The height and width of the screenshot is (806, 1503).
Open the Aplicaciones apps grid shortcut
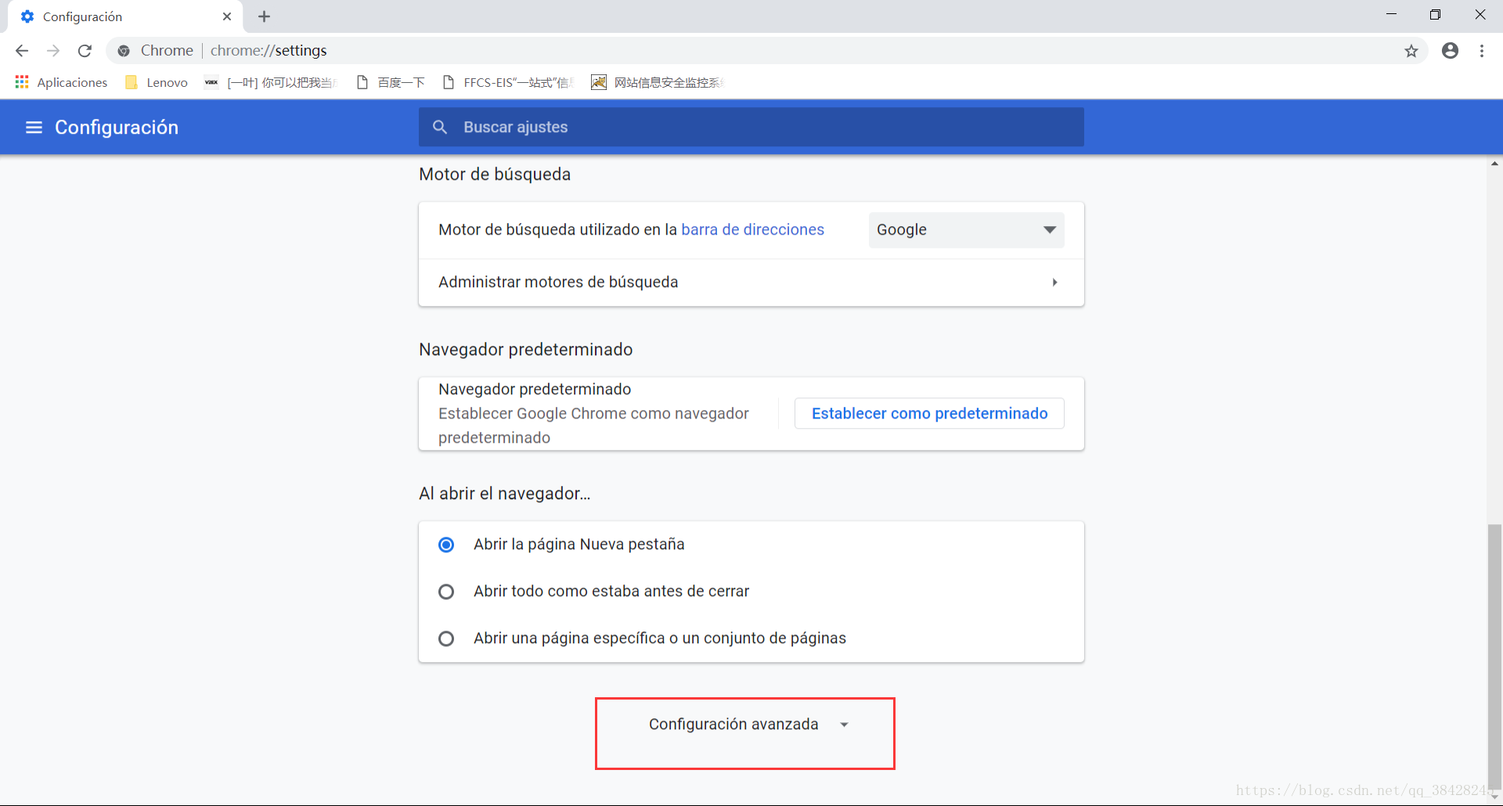point(61,82)
